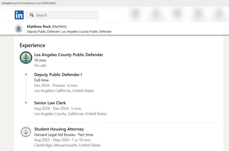Open the Los Angeles County Public Defender logo
Image resolution: width=229 pixels, height=151 pixels.
pos(26,57)
